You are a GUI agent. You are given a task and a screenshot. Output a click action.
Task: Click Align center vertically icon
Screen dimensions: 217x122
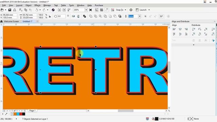[180, 34]
